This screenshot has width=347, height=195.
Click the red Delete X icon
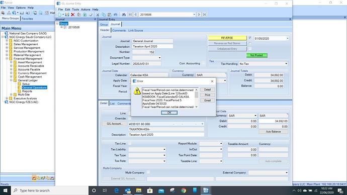[x=73, y=15]
